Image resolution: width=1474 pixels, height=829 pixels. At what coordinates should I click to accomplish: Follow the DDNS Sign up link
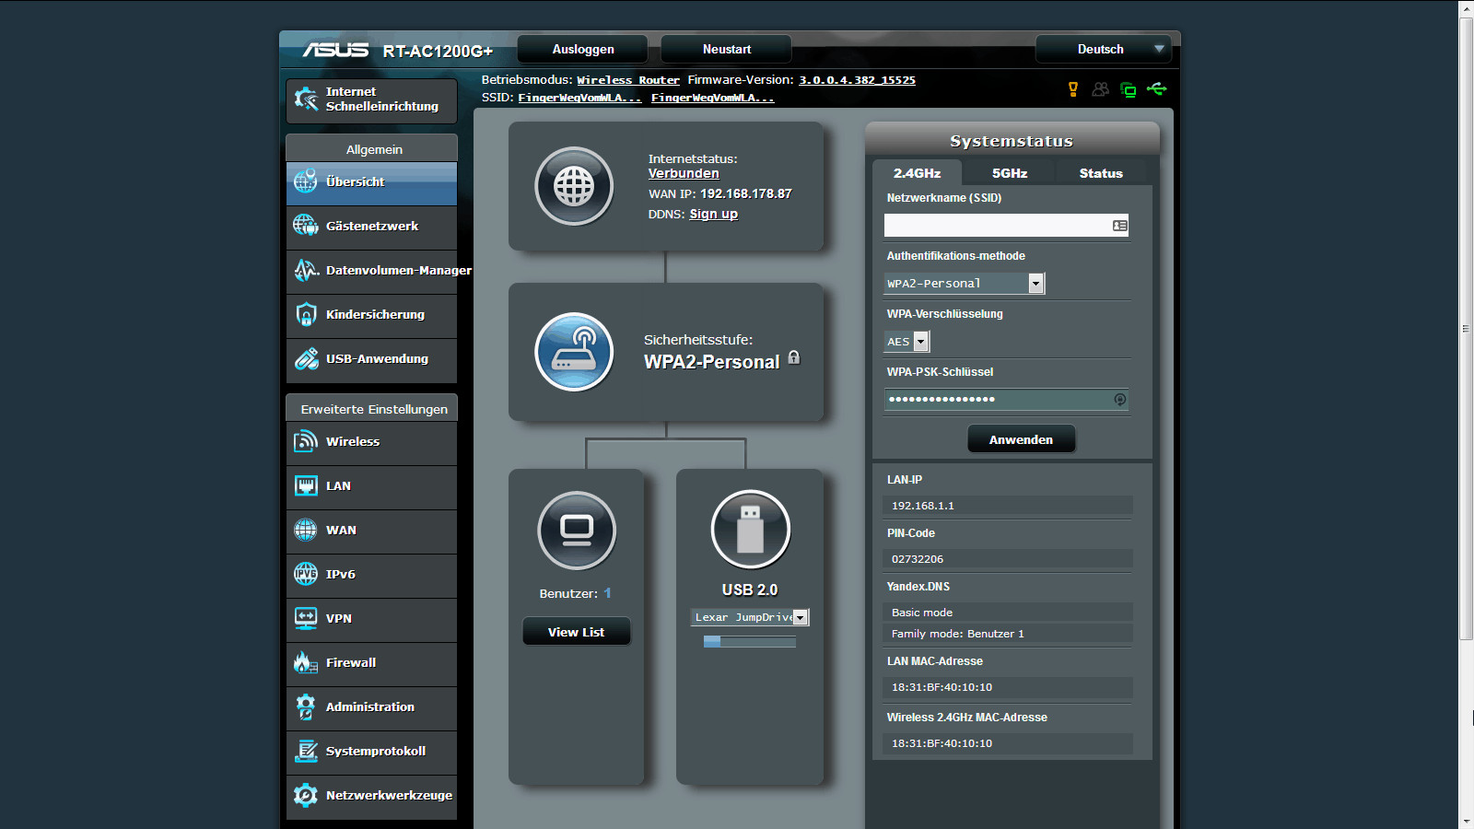point(714,215)
